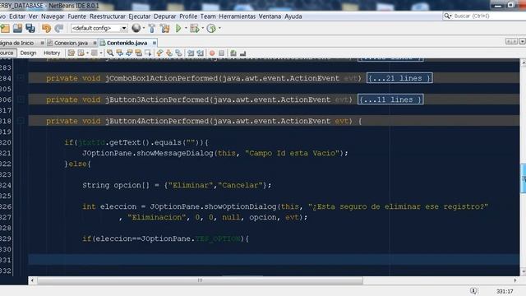This screenshot has width=526, height=296.
Task: Click the Uncomment icon in editor toolbar
Action: 243,53
